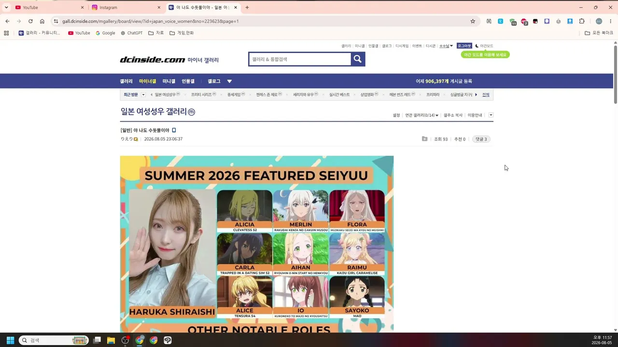Select 인물갤 in the blue navigation bar
618x347 pixels.
[x=188, y=81]
